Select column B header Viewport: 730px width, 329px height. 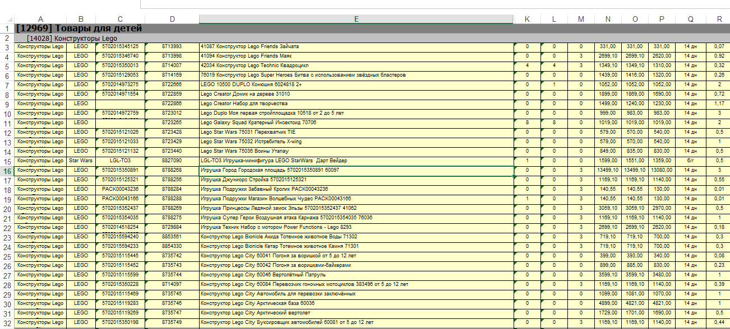coord(81,20)
